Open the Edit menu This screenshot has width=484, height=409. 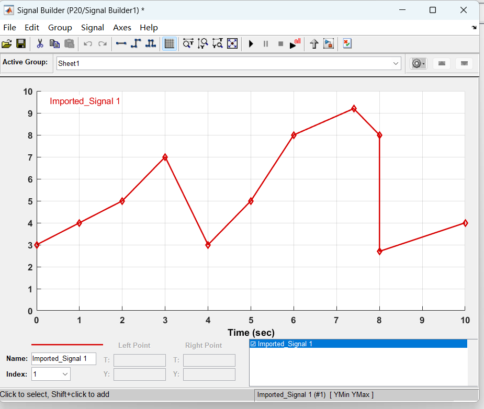pyautogui.click(x=32, y=28)
